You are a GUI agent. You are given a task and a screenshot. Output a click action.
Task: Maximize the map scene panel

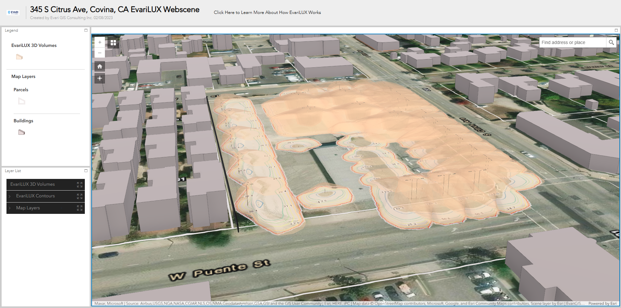click(x=616, y=30)
